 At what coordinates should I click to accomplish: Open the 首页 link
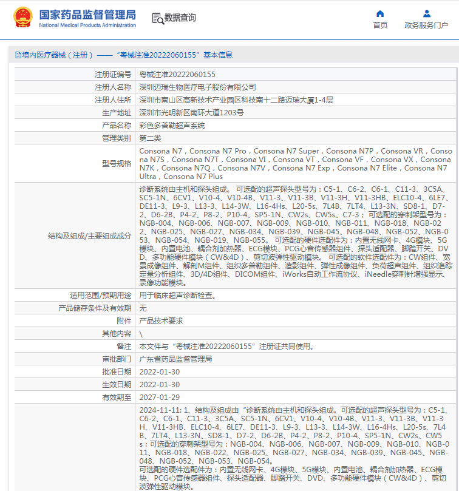click(380, 25)
